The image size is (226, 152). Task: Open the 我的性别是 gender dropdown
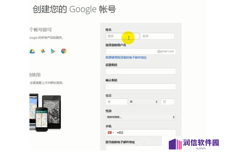(141, 117)
